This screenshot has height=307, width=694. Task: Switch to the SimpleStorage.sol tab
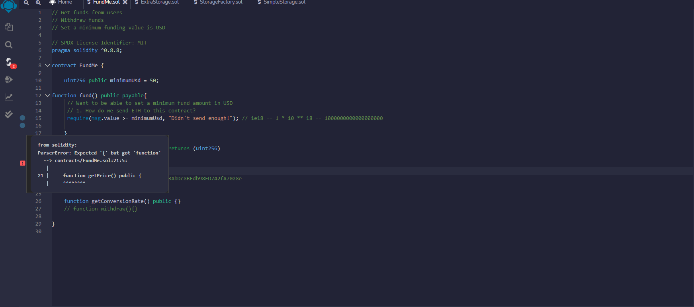[x=282, y=2]
